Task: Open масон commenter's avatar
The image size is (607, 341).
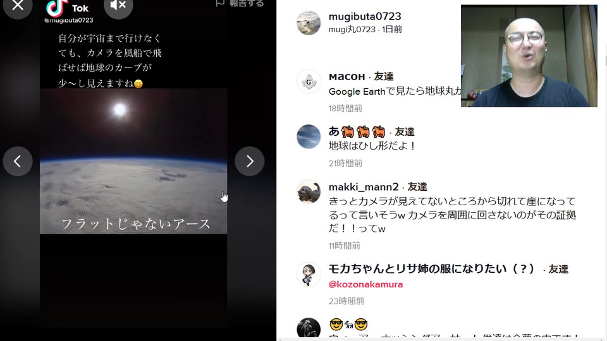Action: pos(309,81)
